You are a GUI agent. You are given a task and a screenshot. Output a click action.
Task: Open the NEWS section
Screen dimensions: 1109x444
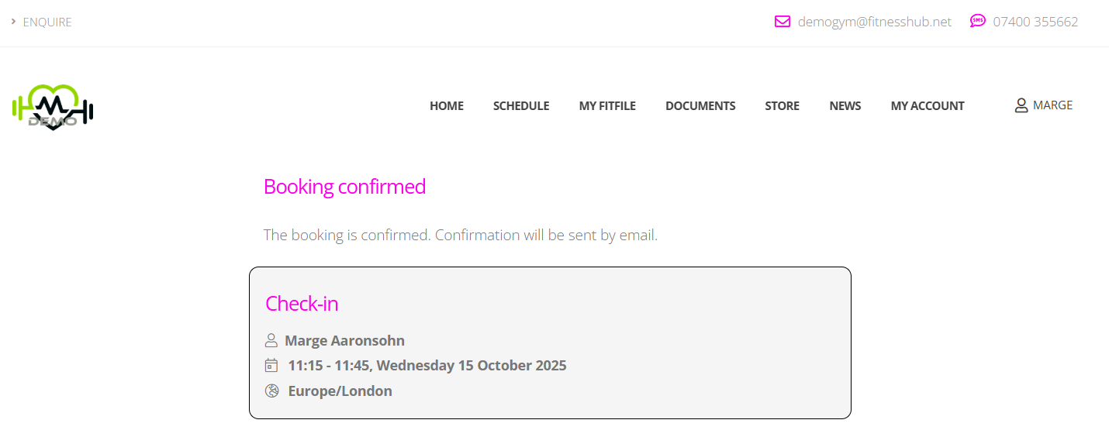(845, 106)
